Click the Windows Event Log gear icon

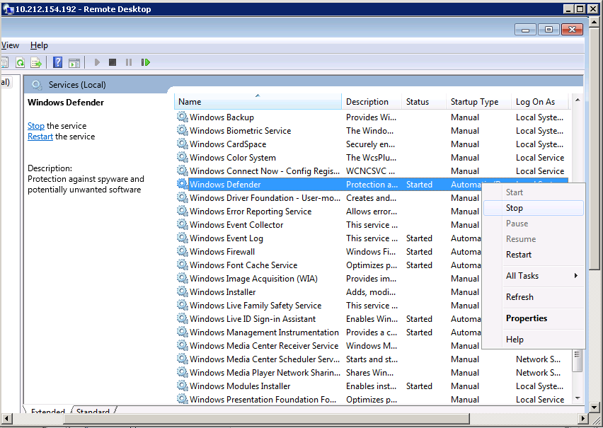click(x=182, y=238)
